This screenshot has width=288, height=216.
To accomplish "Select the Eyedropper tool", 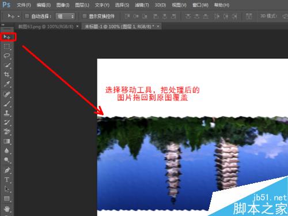I will click(x=7, y=84).
